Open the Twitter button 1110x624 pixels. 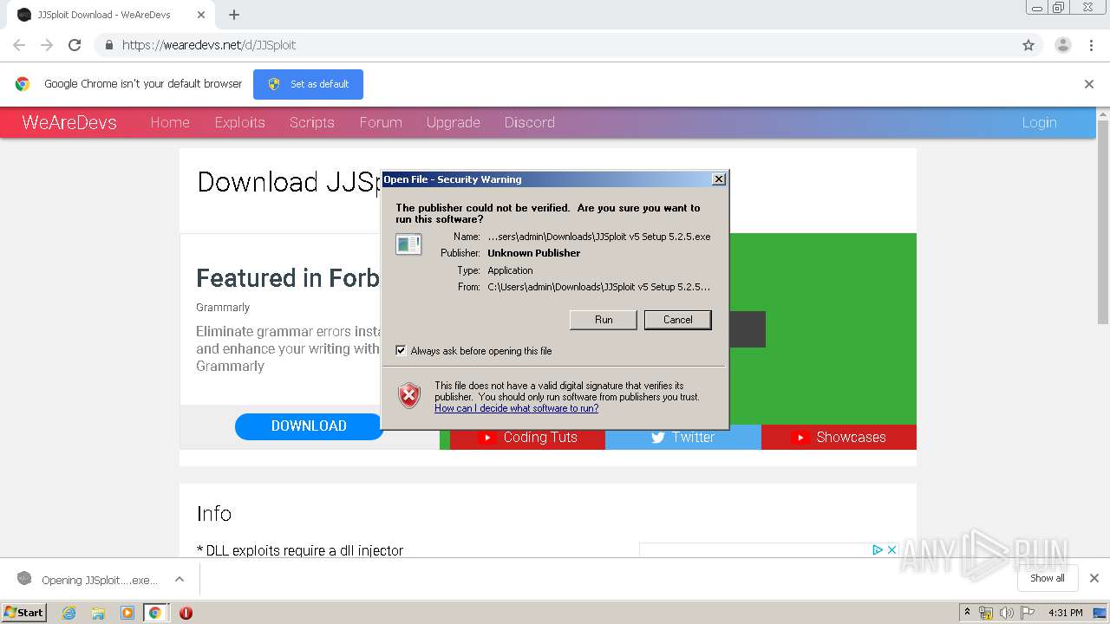click(x=683, y=437)
